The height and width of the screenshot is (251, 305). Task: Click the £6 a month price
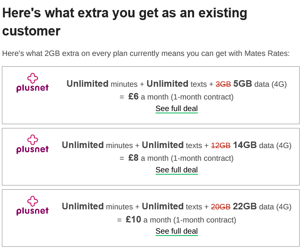[x=133, y=97]
